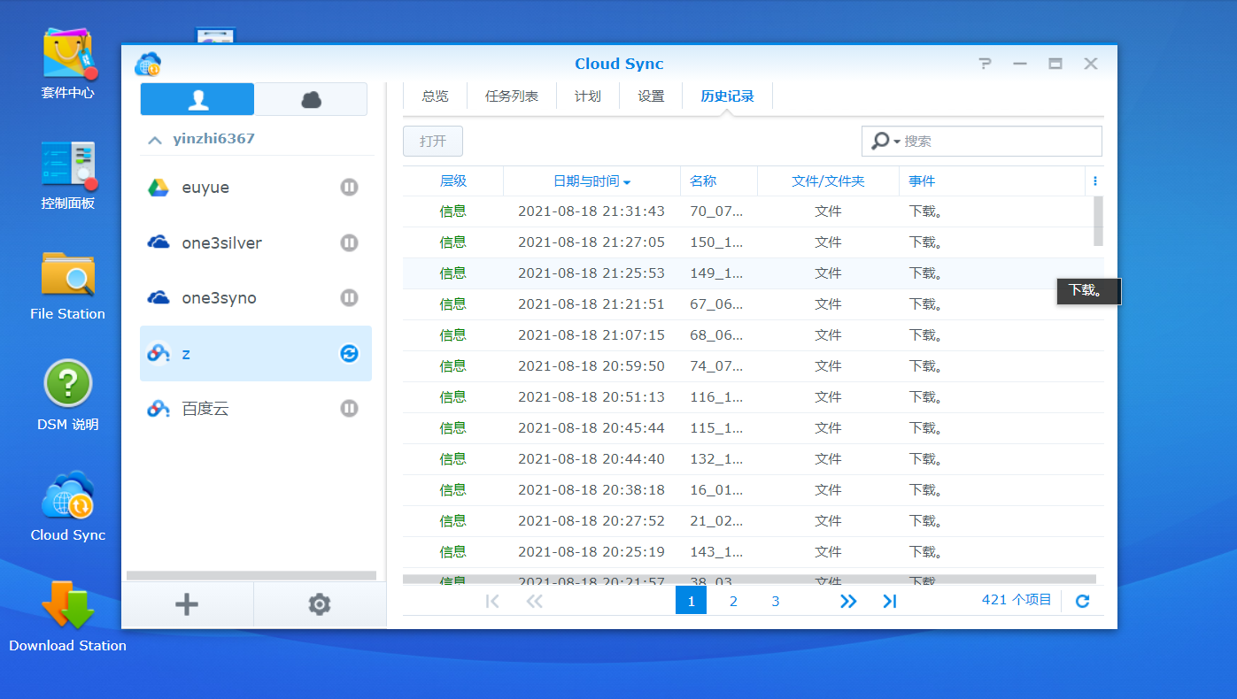Open the 计划 tab
The width and height of the screenshot is (1237, 699).
coord(588,96)
